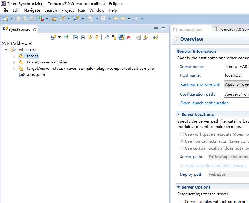Select Use custom location radio button
This screenshot has height=203, width=249.
pos(182,148)
